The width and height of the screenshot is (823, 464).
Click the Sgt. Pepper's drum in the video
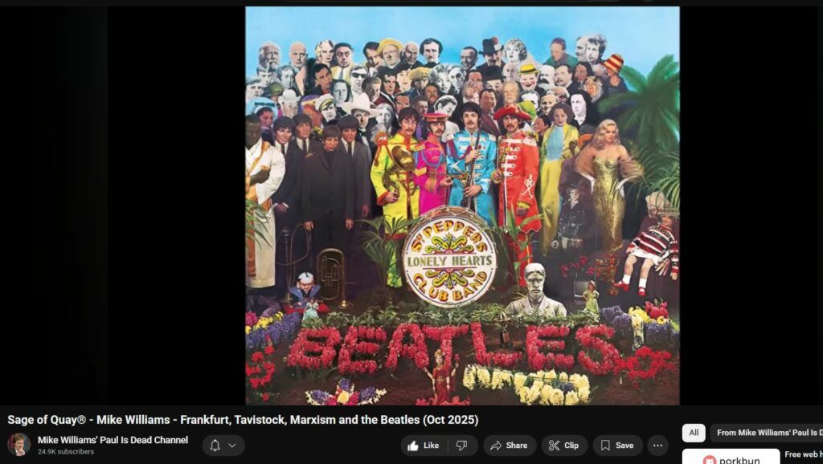(449, 257)
